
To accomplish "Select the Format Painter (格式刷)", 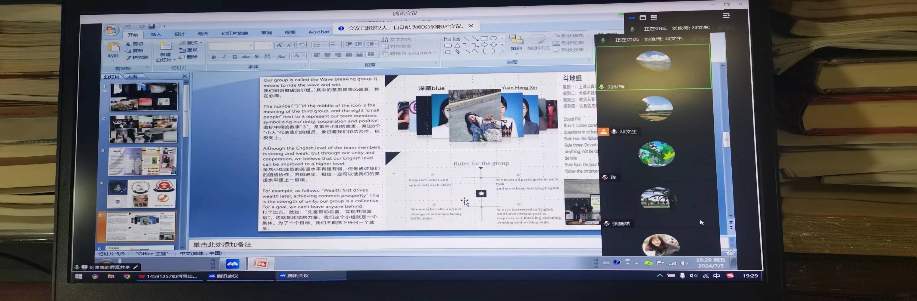I will click(x=136, y=57).
